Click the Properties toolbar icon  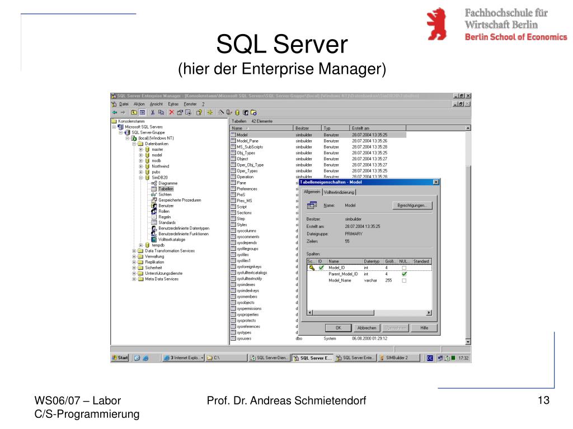(x=180, y=112)
